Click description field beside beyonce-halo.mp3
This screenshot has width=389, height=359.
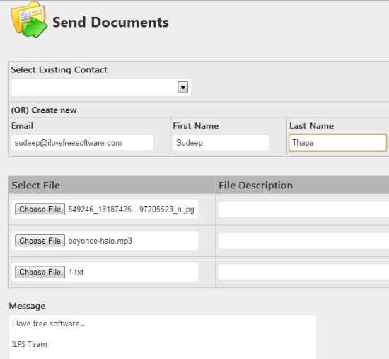click(x=303, y=241)
